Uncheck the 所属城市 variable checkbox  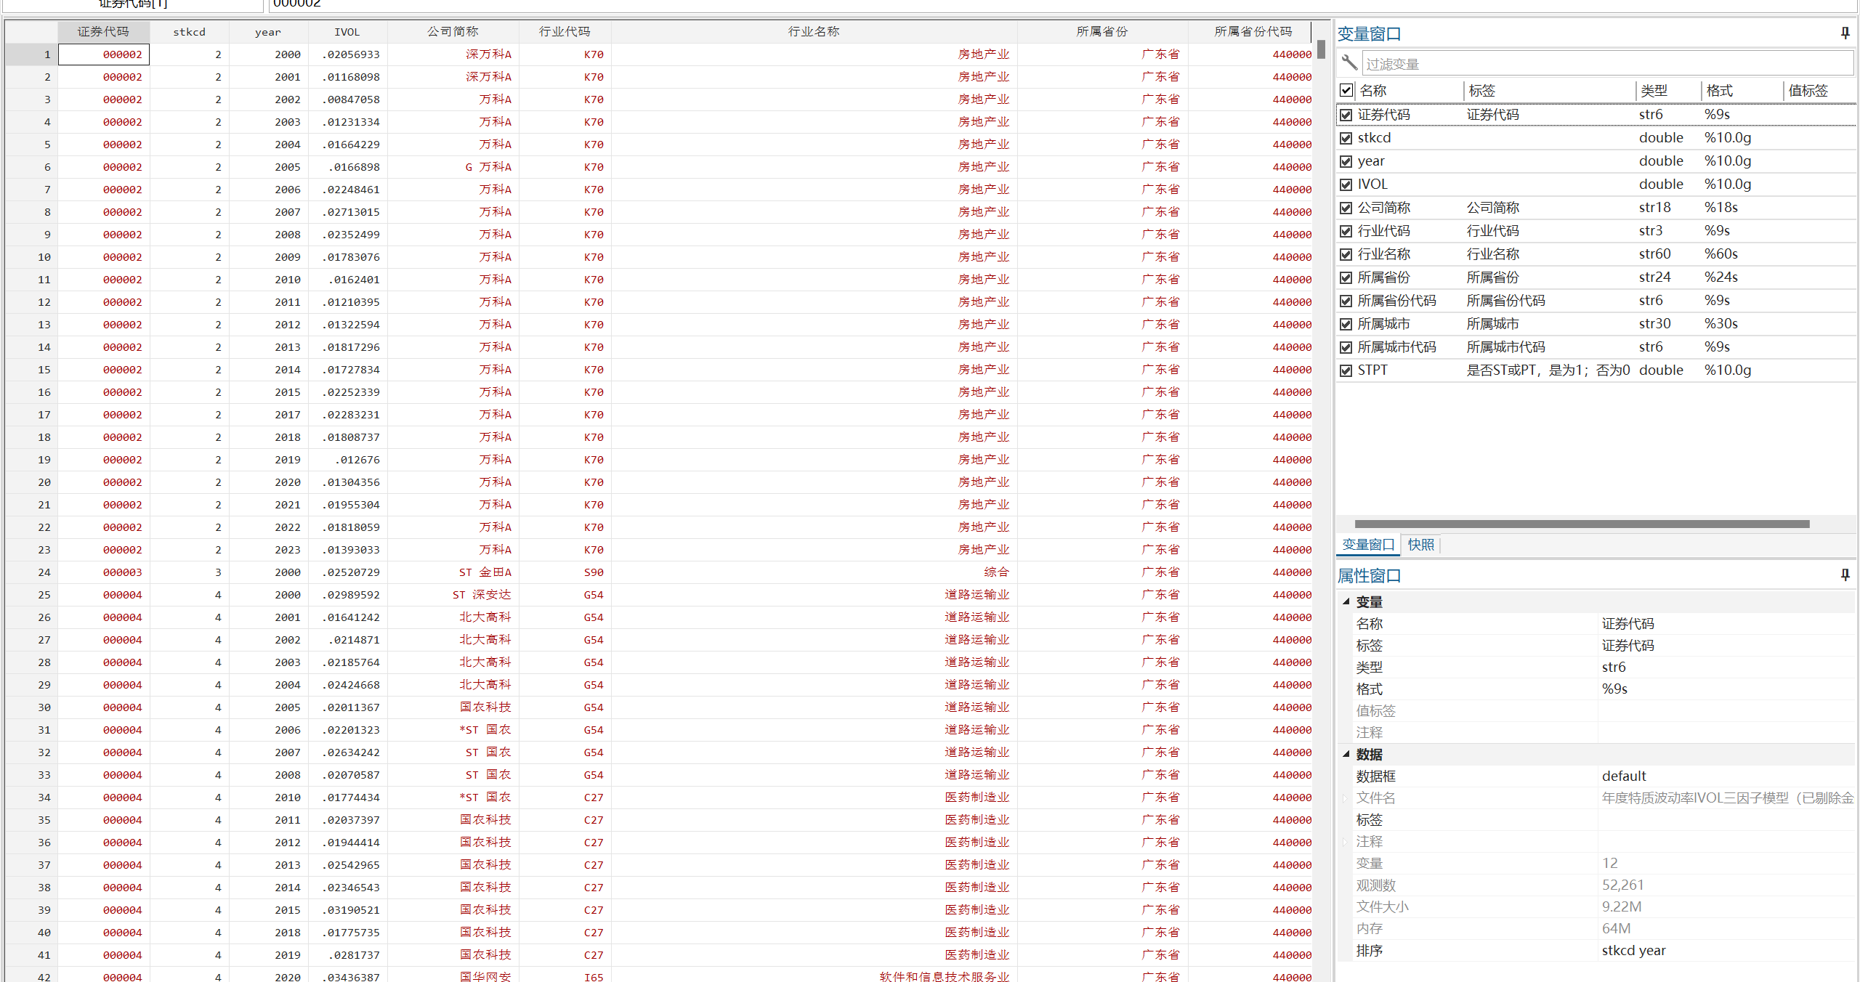click(1346, 324)
